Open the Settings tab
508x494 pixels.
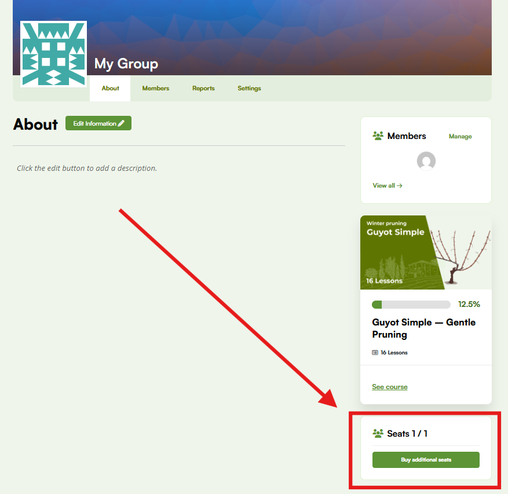[x=249, y=88]
